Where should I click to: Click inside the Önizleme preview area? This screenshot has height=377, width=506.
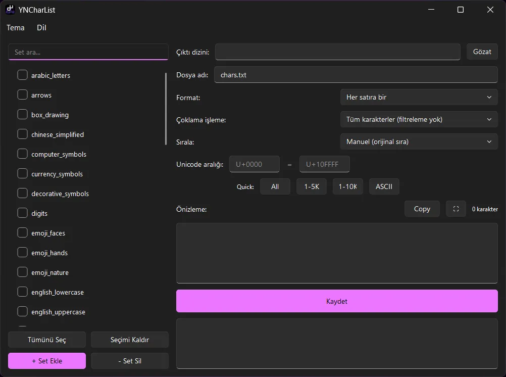[x=337, y=253]
